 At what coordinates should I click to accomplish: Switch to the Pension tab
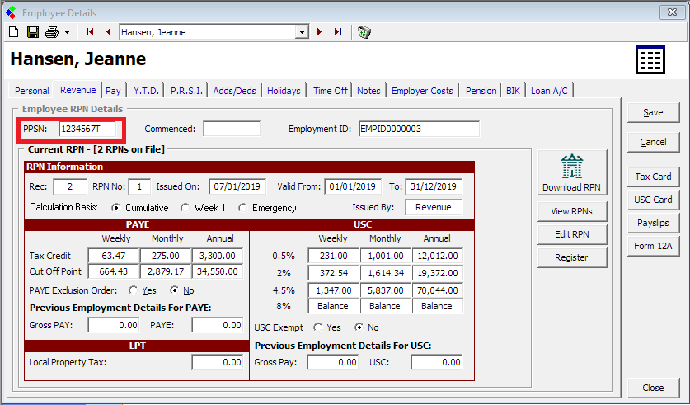click(481, 91)
